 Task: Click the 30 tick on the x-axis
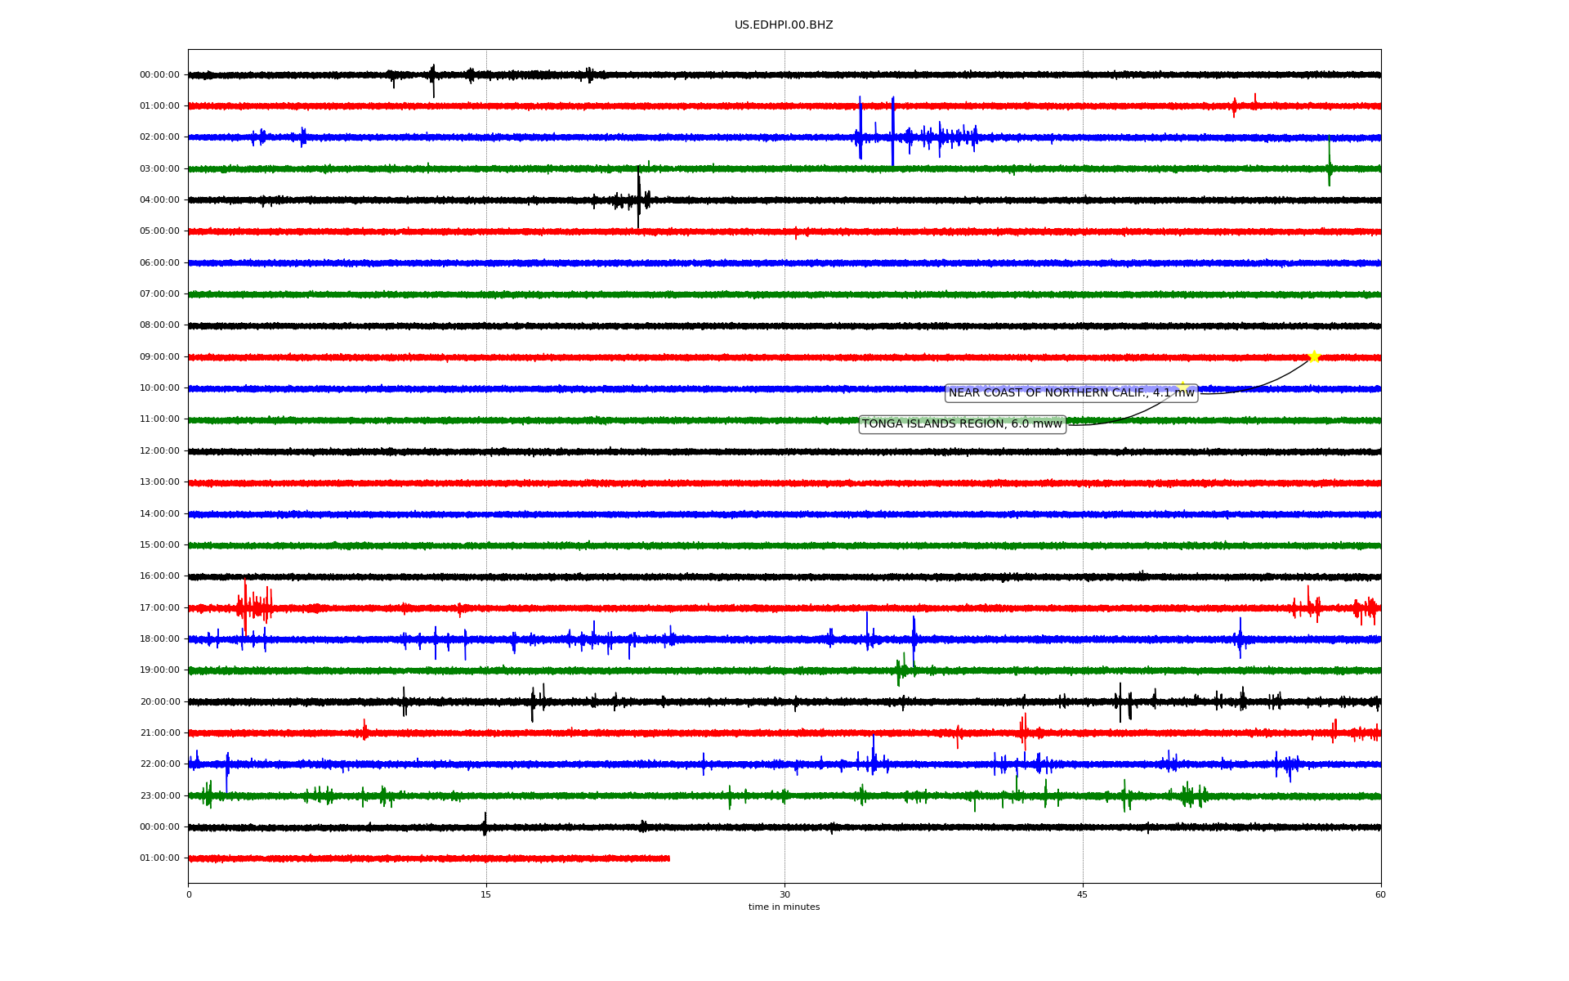click(784, 894)
